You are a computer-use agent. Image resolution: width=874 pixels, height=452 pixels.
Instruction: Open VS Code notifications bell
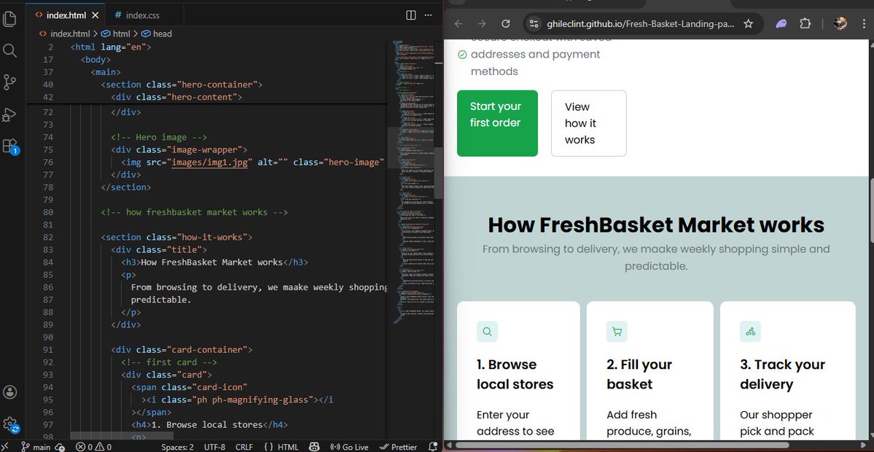432,447
